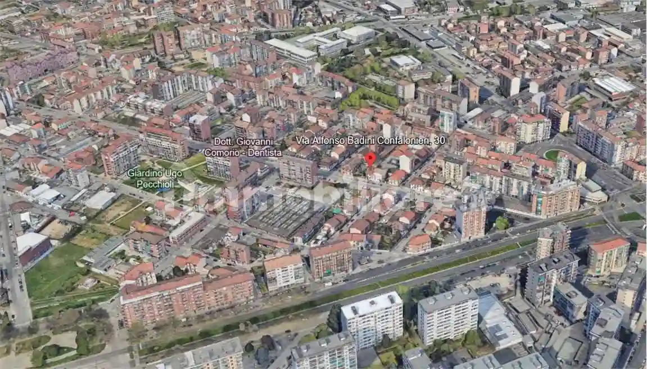Click the second white apartment block right of center bottom

pos(447,314)
